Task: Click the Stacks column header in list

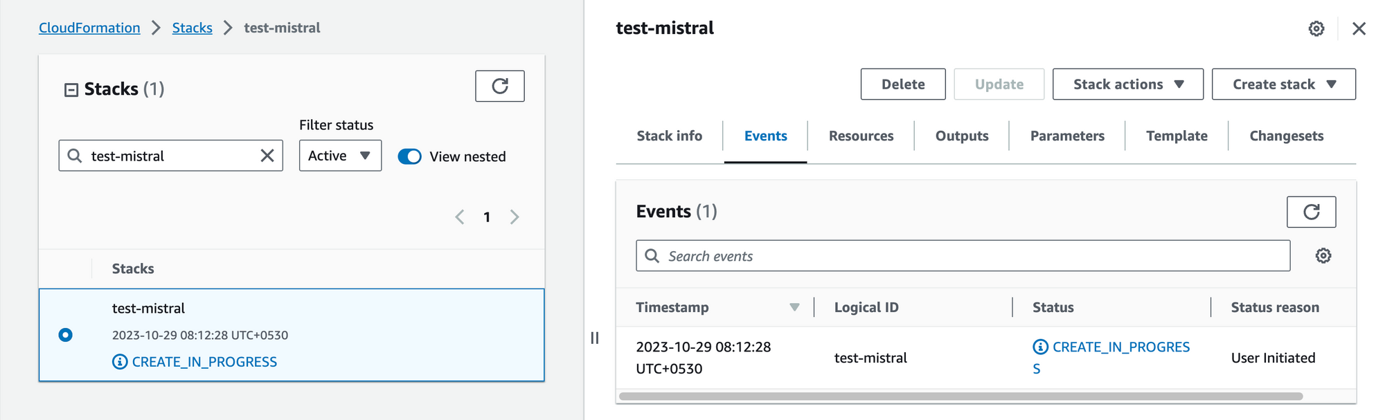Action: (133, 268)
